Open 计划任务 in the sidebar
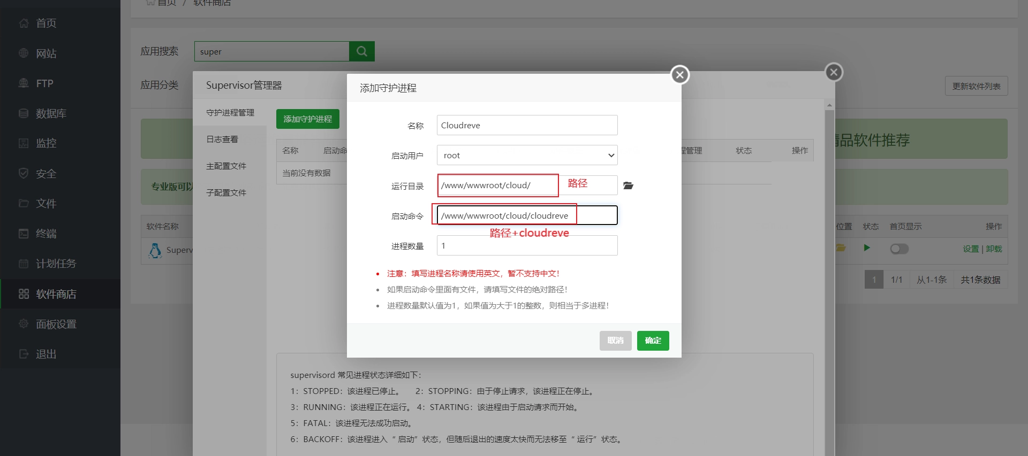 [56, 264]
